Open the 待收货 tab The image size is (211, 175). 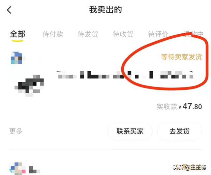coord(123,34)
